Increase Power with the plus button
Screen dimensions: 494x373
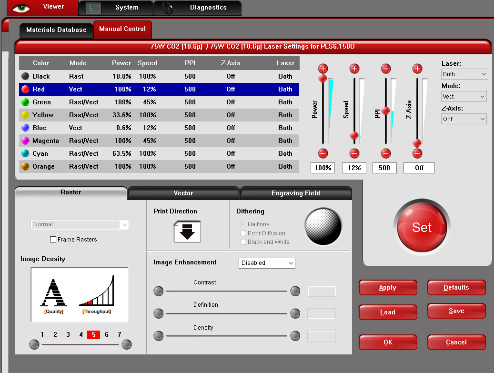tap(323, 69)
